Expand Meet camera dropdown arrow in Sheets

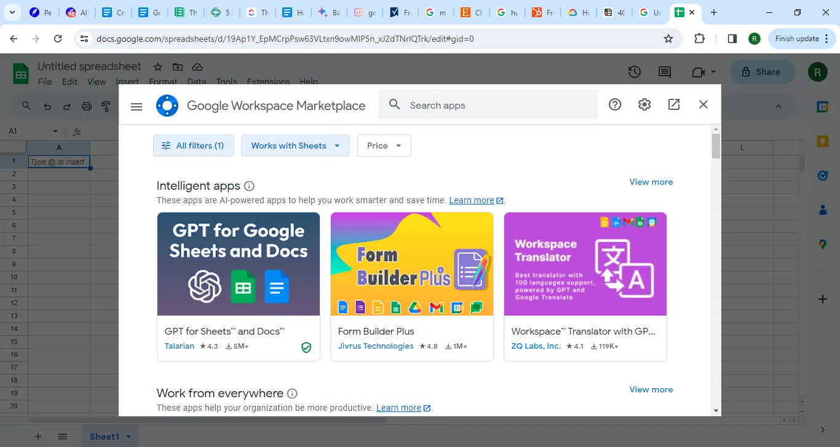pos(713,72)
